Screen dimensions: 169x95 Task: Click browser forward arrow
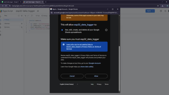[x=3, y=6]
